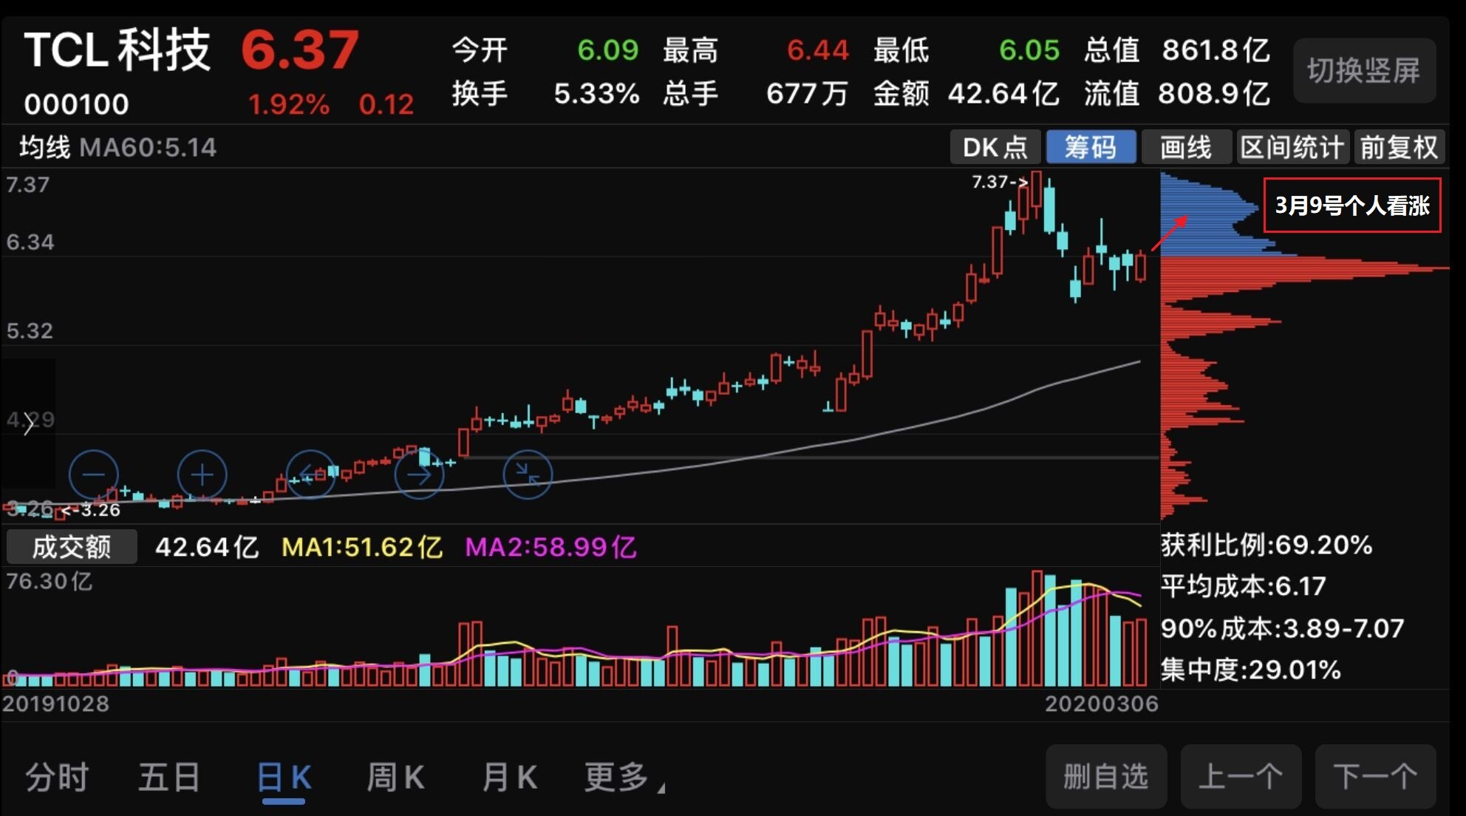Tap the 获利比例:69.20% text
The height and width of the screenshot is (816, 1466).
[1266, 545]
